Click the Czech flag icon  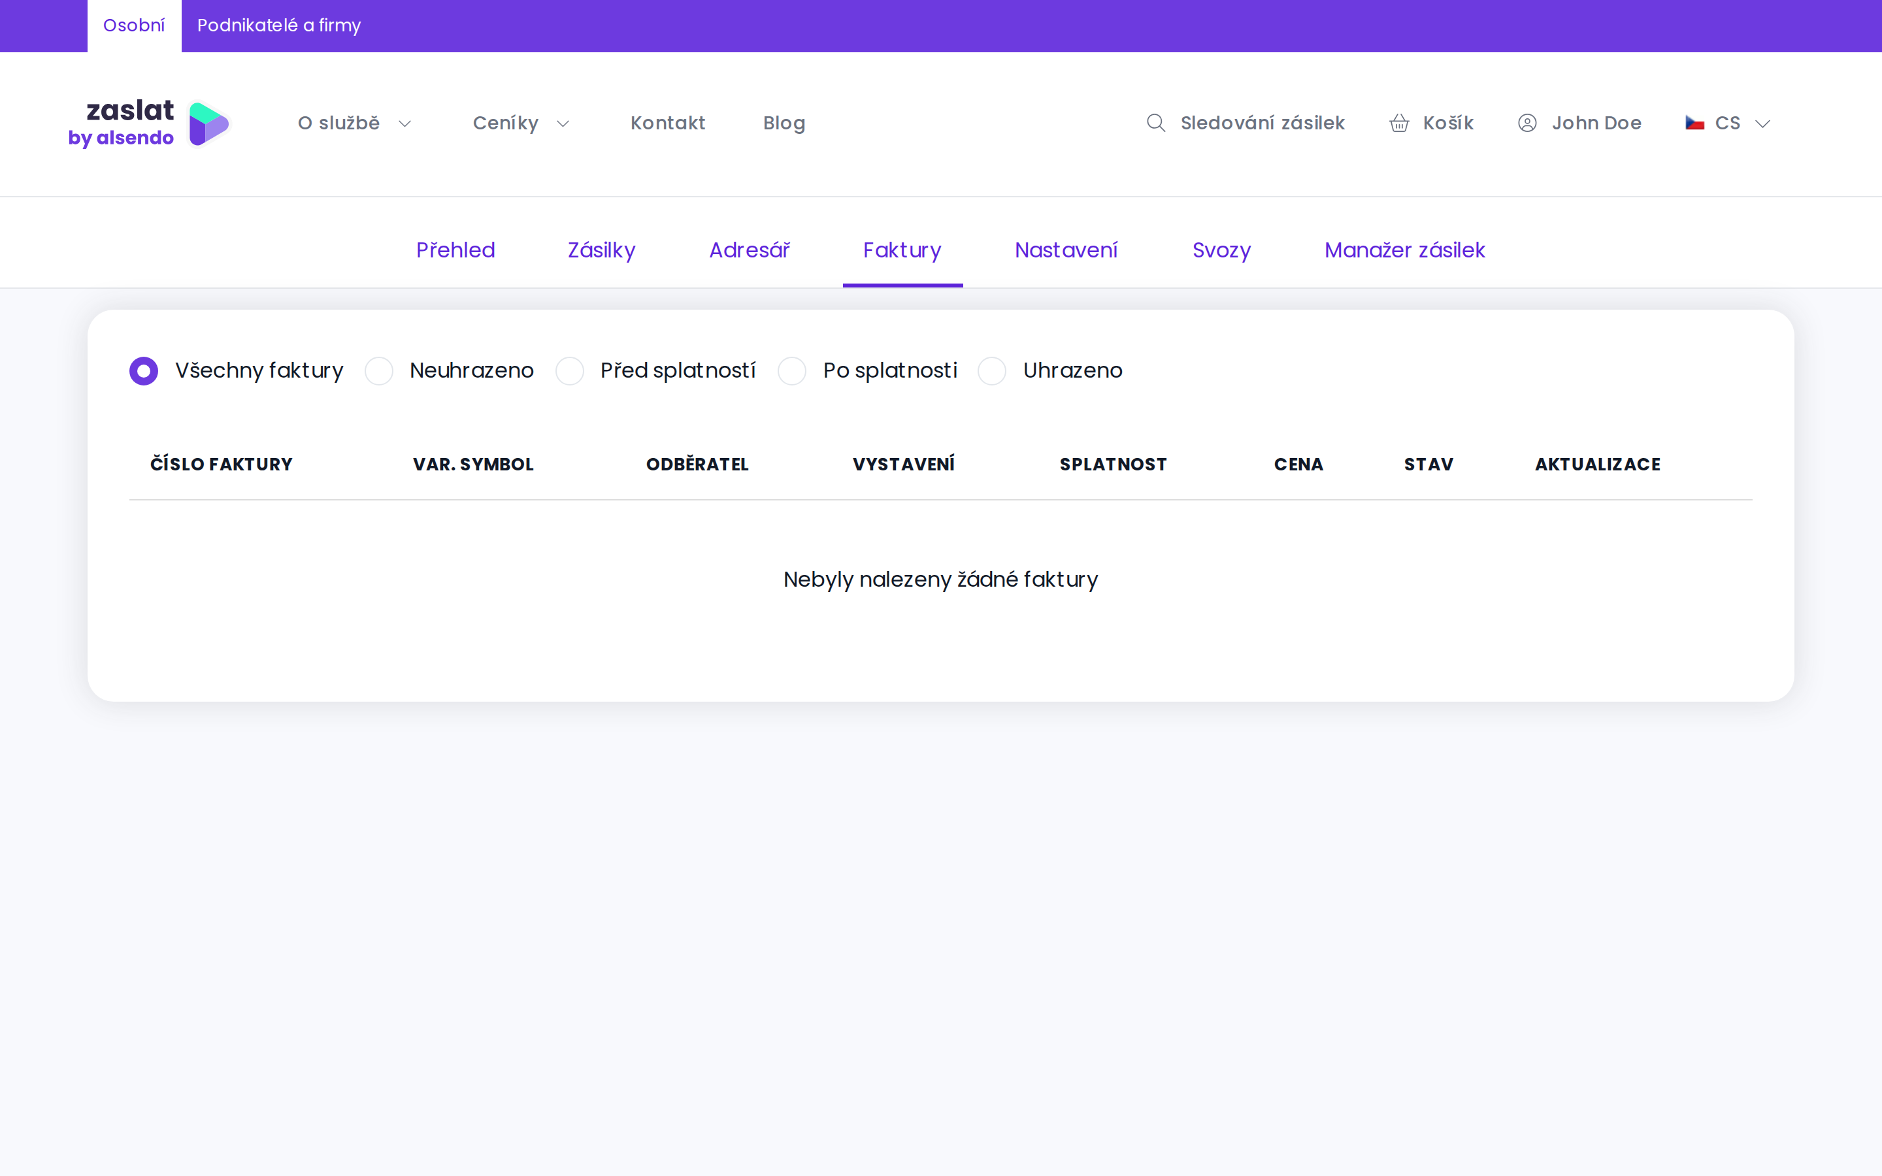pyautogui.click(x=1694, y=123)
